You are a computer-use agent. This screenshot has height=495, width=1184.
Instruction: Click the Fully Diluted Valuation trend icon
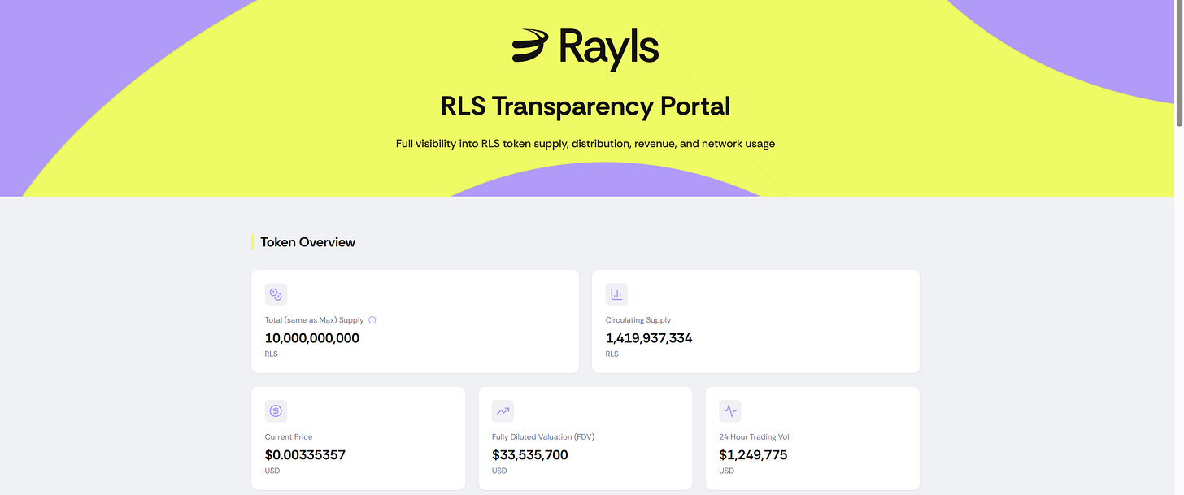[503, 410]
